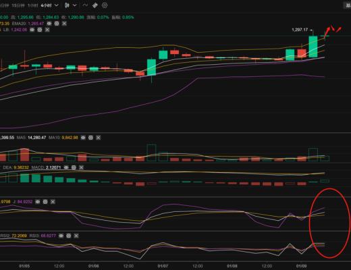Click the tall volume bar below 01/07 rally candle
This screenshot has width=351, height=270.
click(151, 153)
